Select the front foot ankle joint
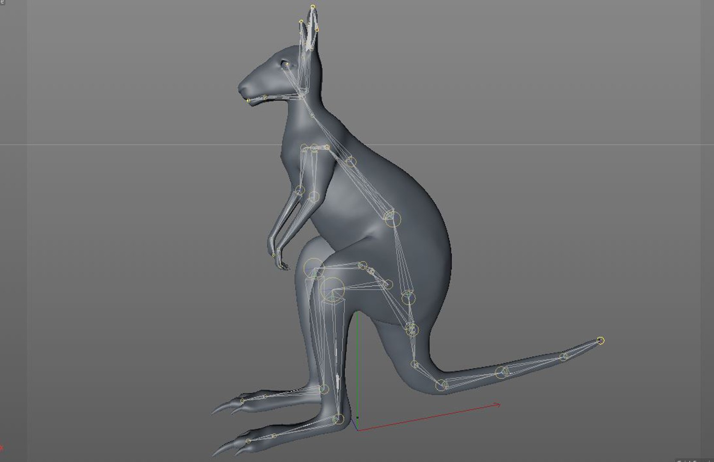Image resolution: width=714 pixels, height=462 pixels. tap(338, 419)
